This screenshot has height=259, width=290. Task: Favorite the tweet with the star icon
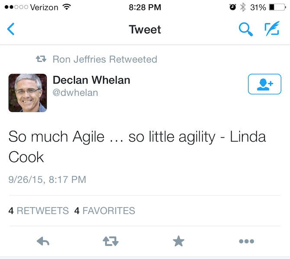pyautogui.click(x=178, y=241)
